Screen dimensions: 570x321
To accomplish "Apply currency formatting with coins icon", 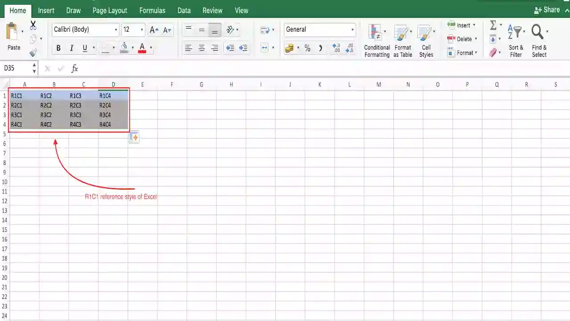I will (289, 48).
